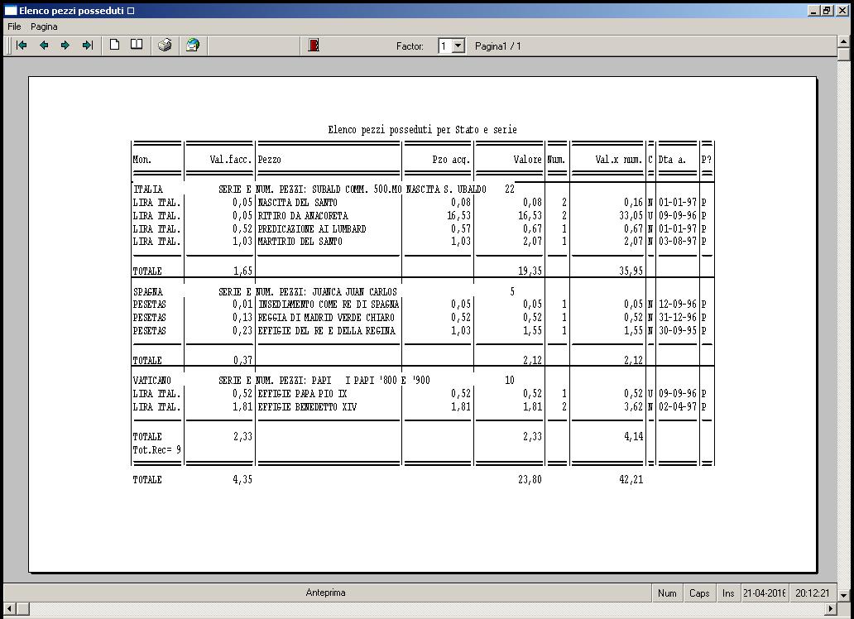854x619 pixels.
Task: Click the vertical scrollbar up arrow
Action: 843,41
